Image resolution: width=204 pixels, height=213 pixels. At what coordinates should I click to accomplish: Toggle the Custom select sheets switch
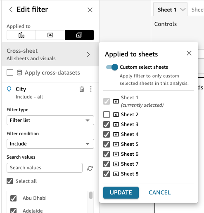click(x=112, y=67)
